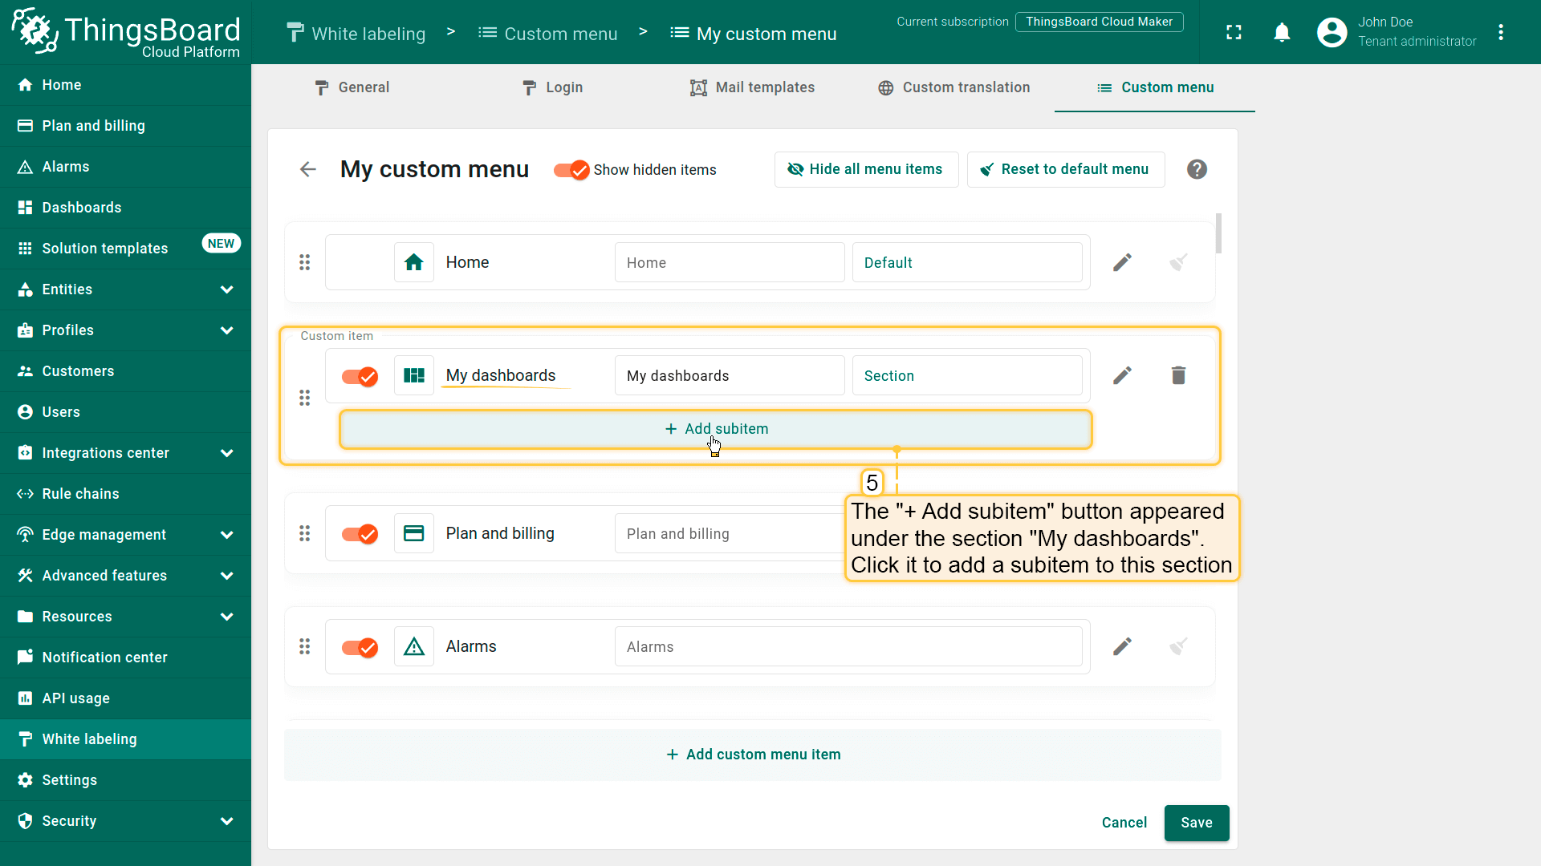
Task: Click back arrow next to My custom menu
Action: [x=308, y=169]
